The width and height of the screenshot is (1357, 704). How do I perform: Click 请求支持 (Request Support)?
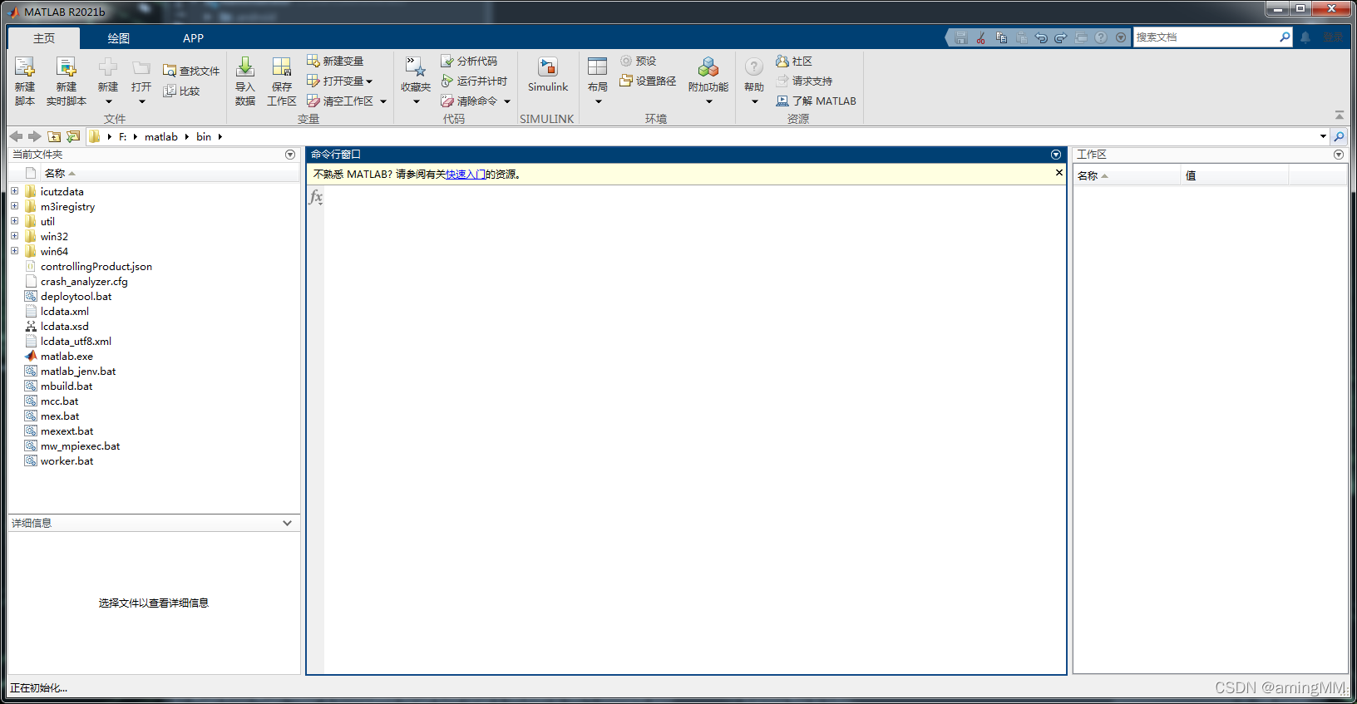click(804, 81)
